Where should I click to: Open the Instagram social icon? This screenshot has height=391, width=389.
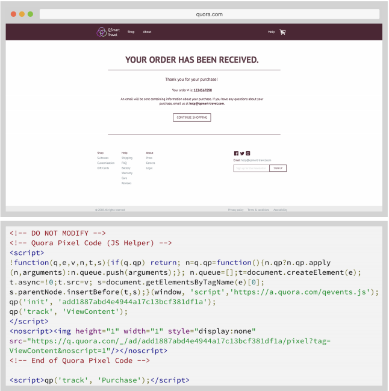pyautogui.click(x=247, y=154)
